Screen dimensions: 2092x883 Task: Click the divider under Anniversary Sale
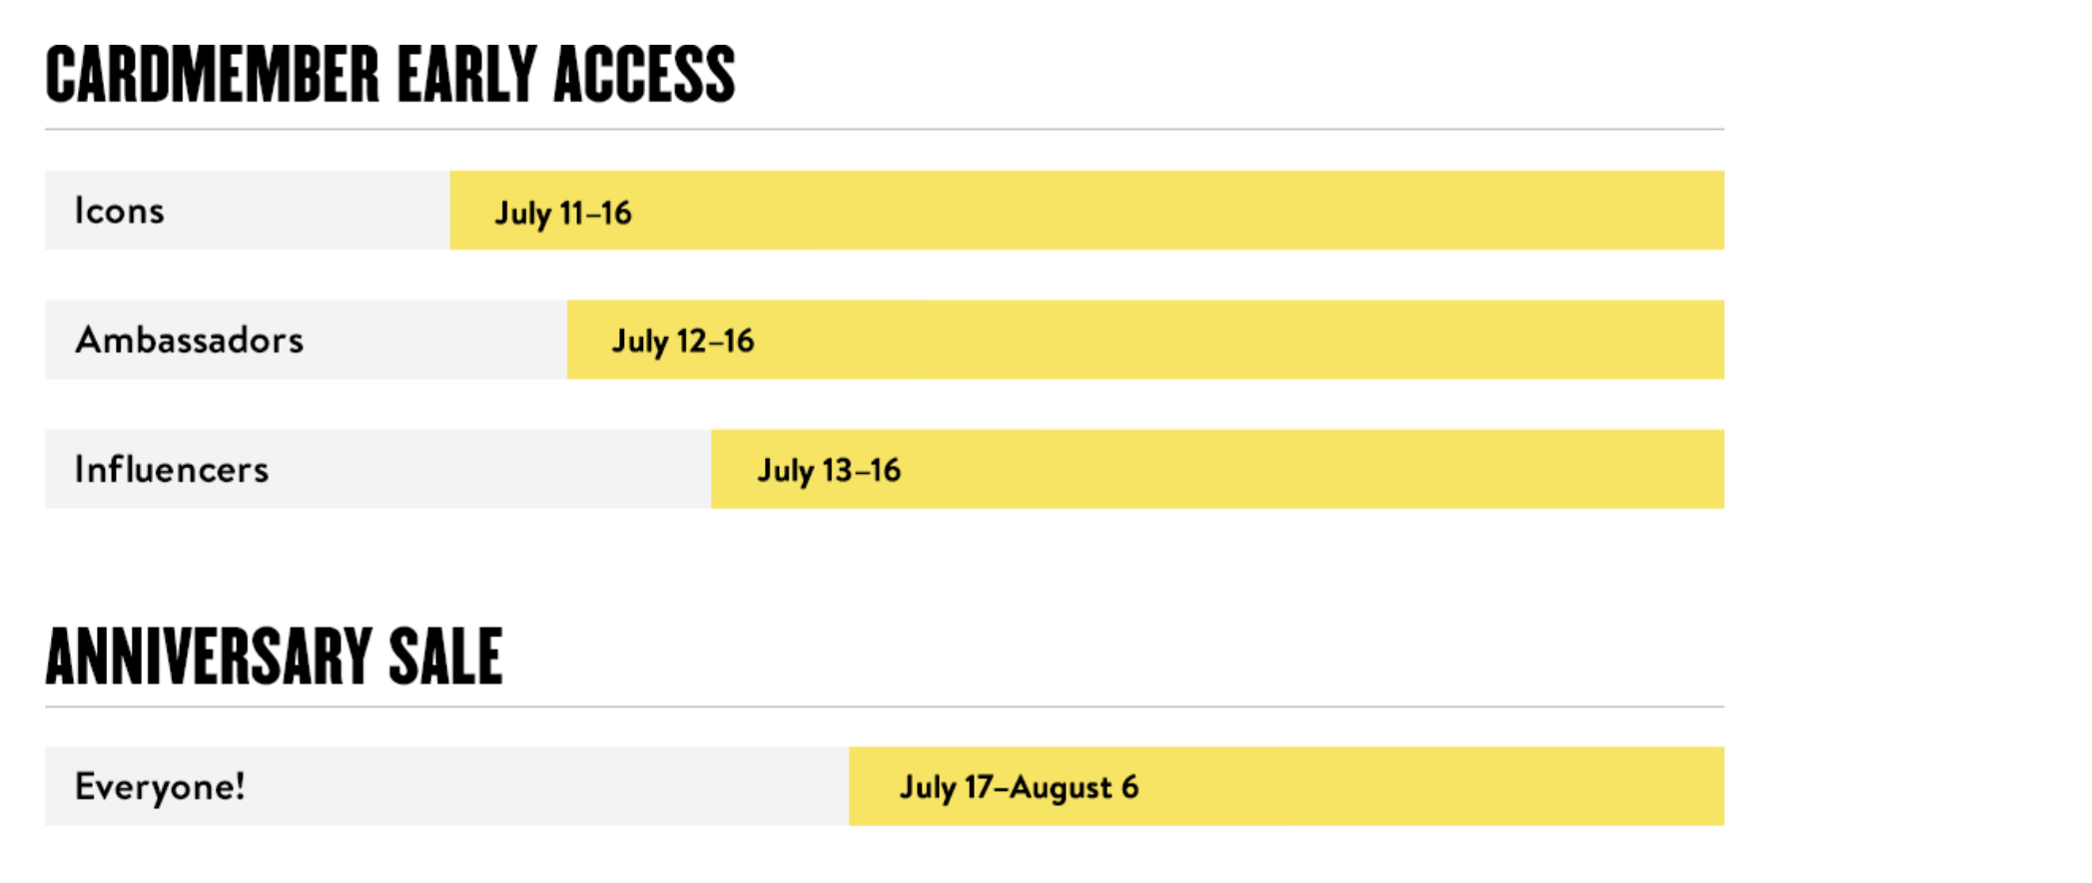(x=885, y=706)
